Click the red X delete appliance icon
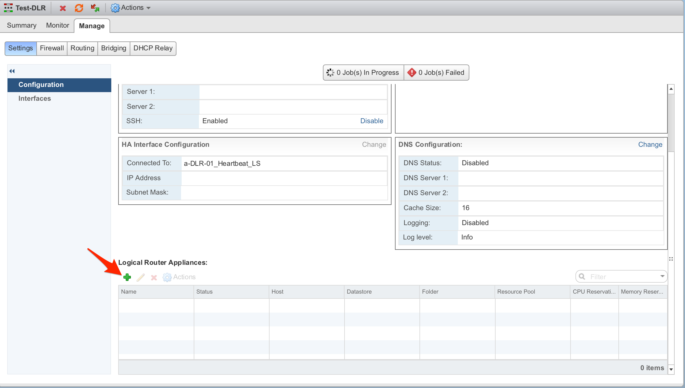Screen dimensions: 685x388 (154, 277)
